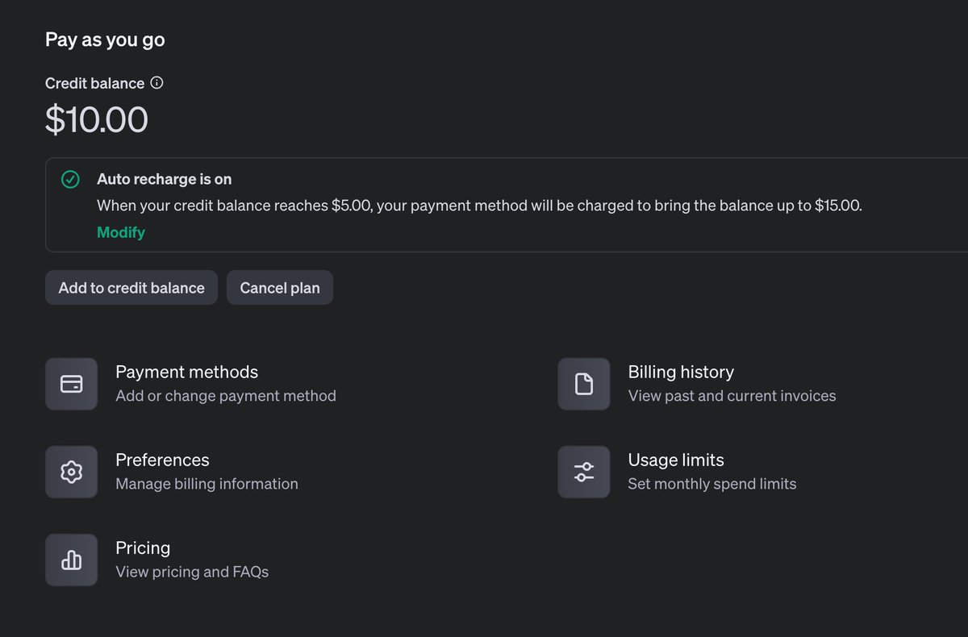The image size is (968, 637).
Task: Click the info icon beside Credit balance
Action: pyautogui.click(x=157, y=83)
